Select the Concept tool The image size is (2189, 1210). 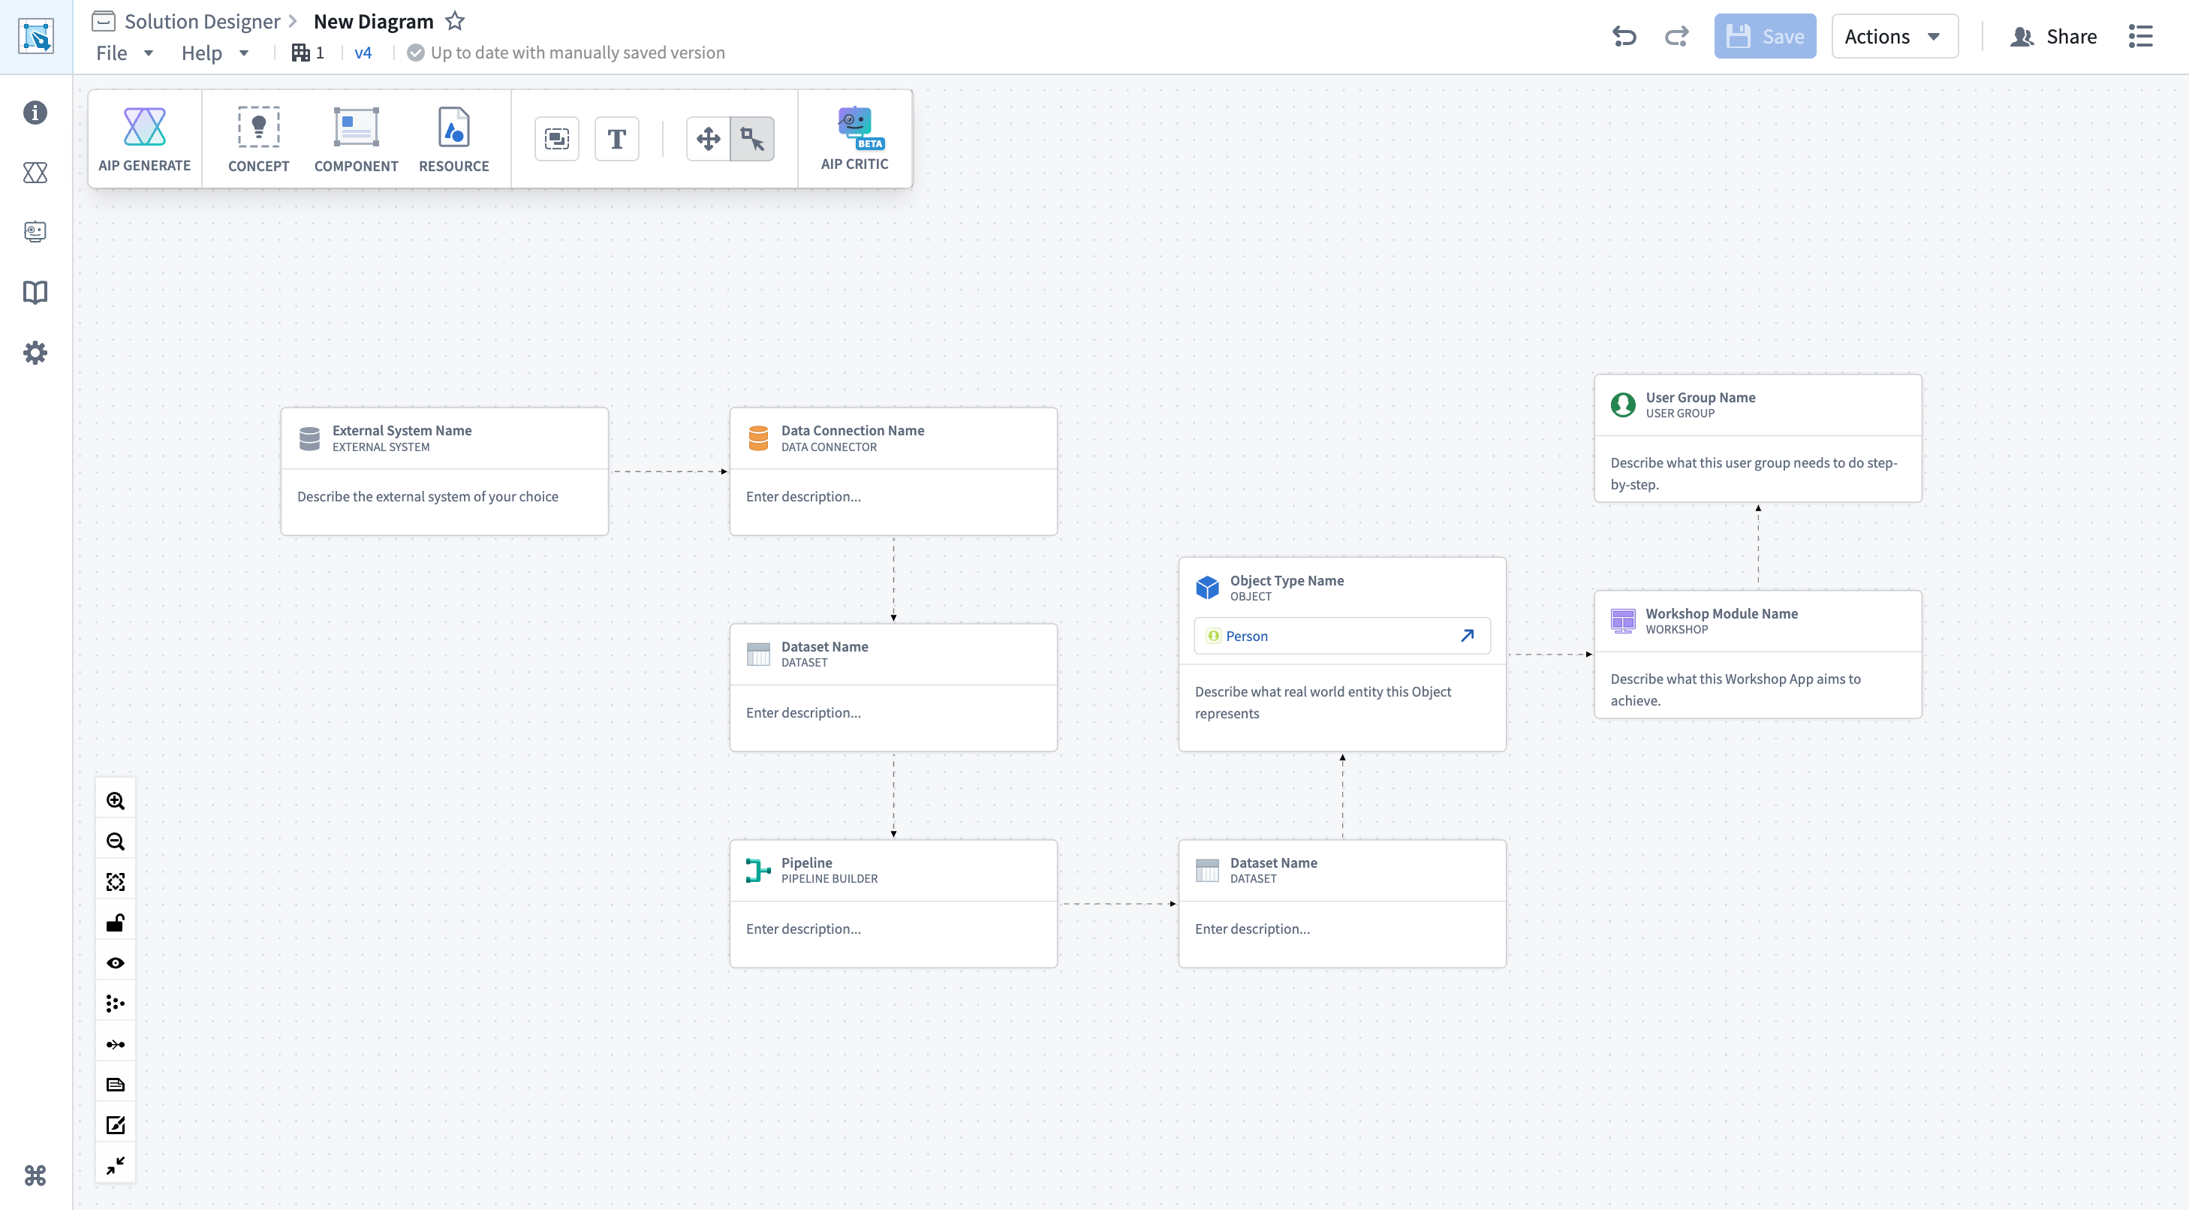click(258, 139)
